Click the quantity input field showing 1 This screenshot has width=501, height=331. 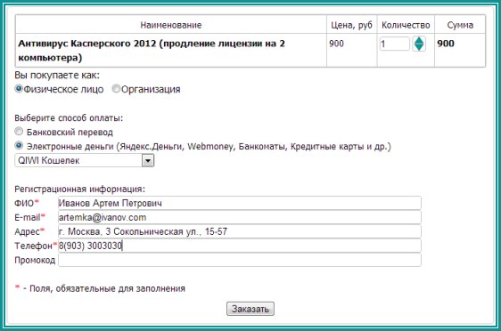click(x=395, y=44)
